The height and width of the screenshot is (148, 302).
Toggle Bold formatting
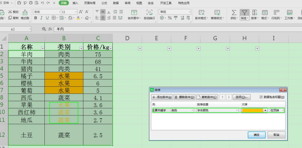pos(35,18)
